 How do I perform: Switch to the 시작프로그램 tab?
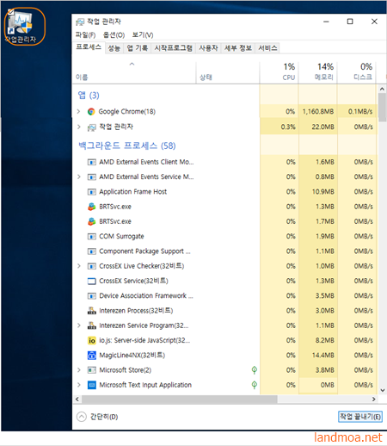click(x=174, y=48)
